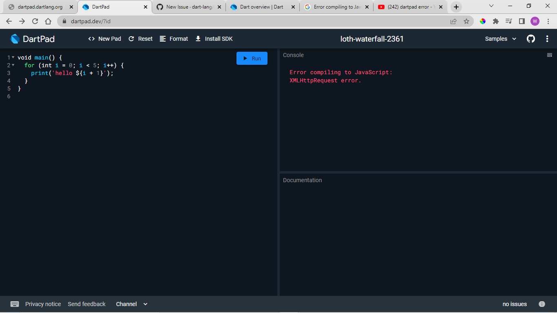This screenshot has width=557, height=313.
Task: Click the colorful extension icon
Action: click(x=483, y=21)
